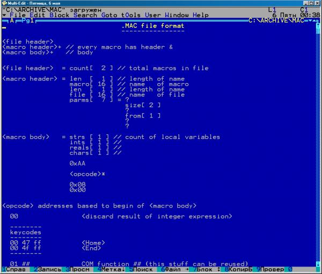Expand the 4Метка marker submenu
Viewport: 322px width, 274px height.
(108, 269)
